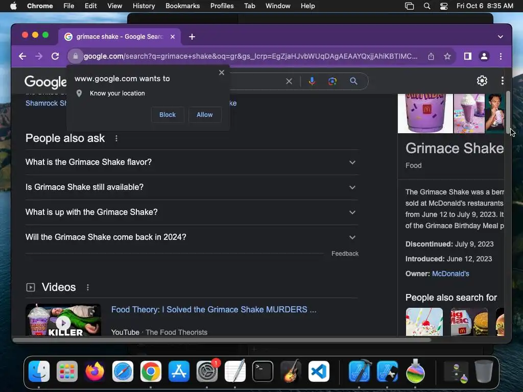Open the Edit menu
Viewport: 523px width, 392px height.
(x=90, y=6)
